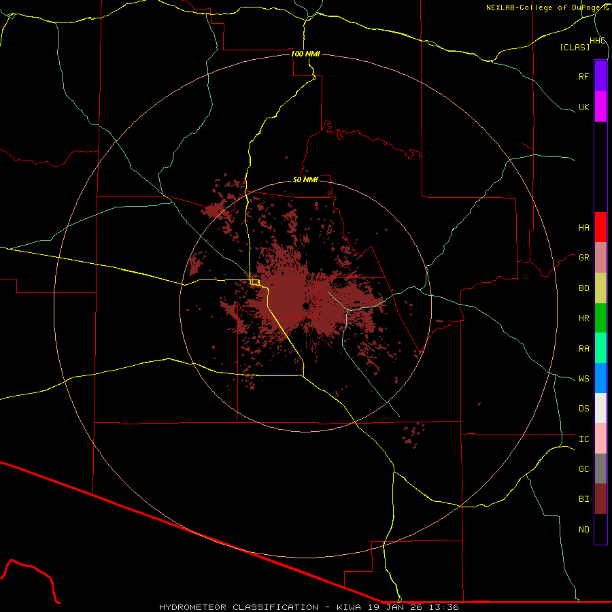The width and height of the screenshot is (612, 612).
Task: Click the black ND legend swatch
Action: pos(600,529)
